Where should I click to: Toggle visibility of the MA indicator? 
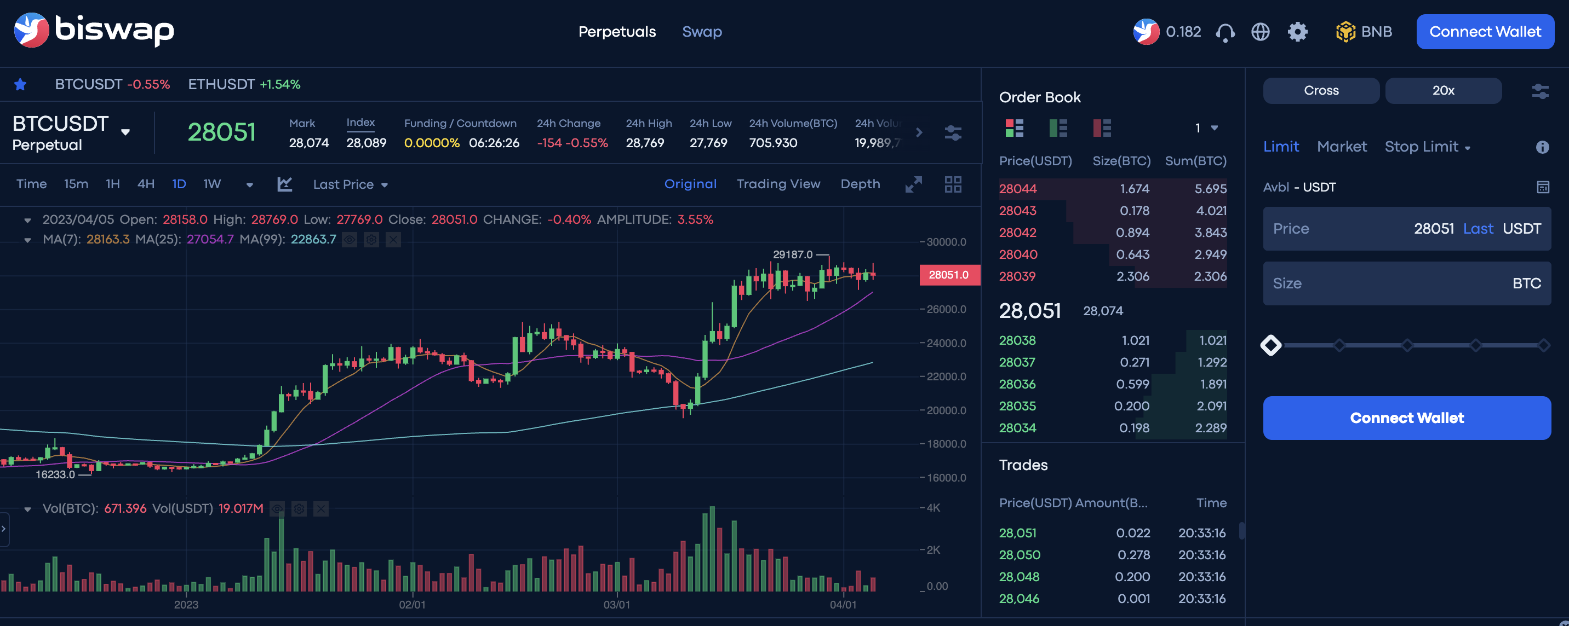coord(349,240)
